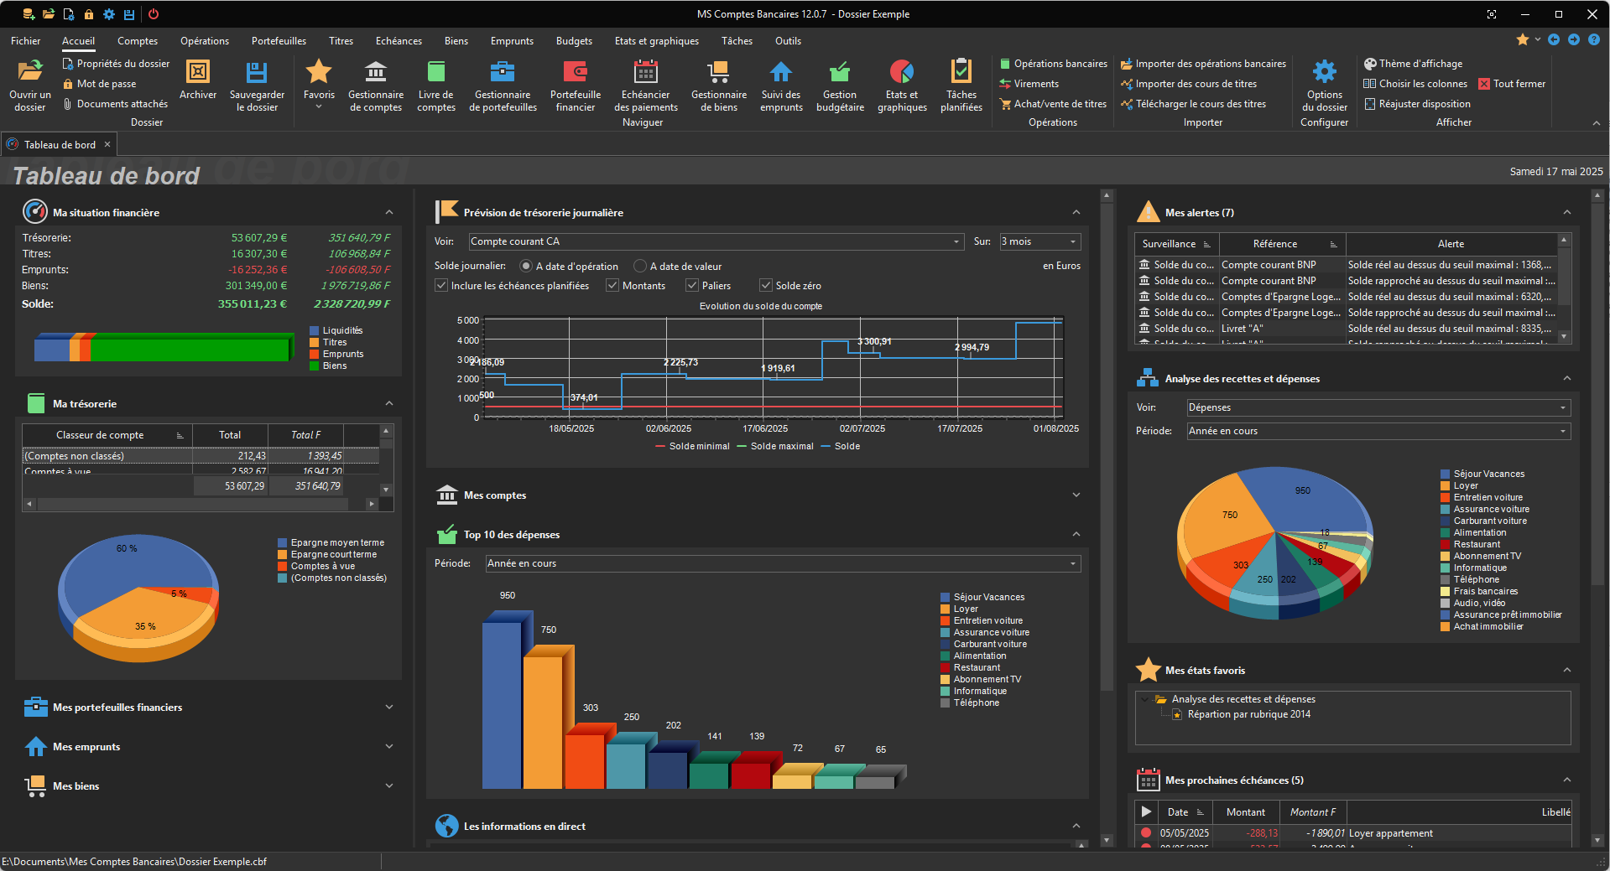Click 'Importer des opérations bancaires'
This screenshot has width=1610, height=871.
click(x=1210, y=64)
